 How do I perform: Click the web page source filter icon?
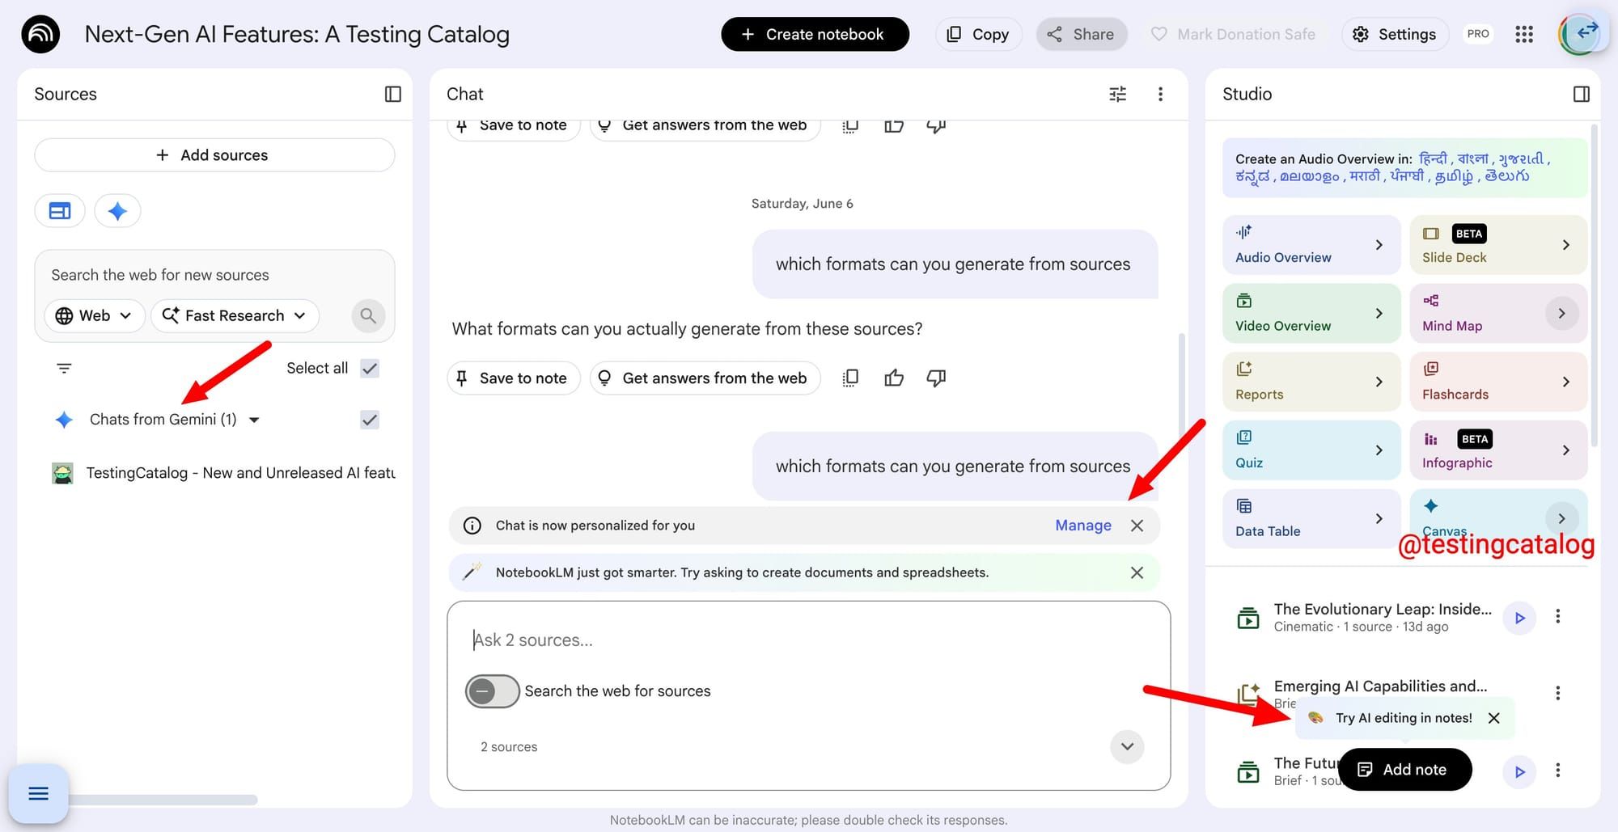tap(60, 211)
